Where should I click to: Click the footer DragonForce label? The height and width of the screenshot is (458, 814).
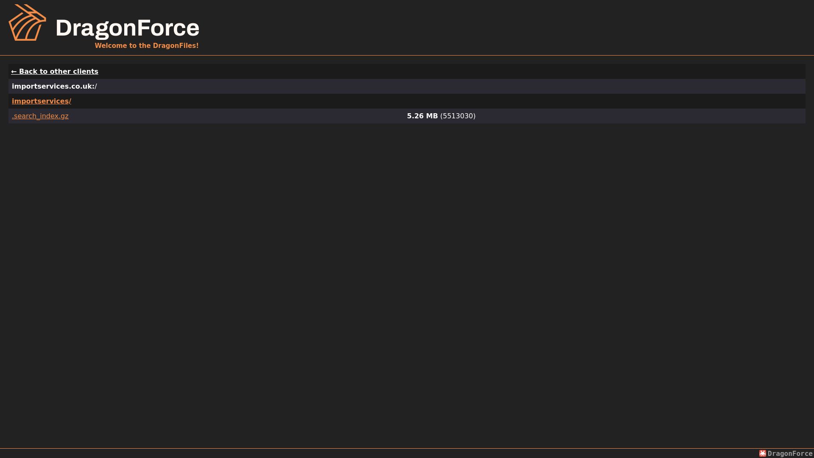tap(790, 454)
